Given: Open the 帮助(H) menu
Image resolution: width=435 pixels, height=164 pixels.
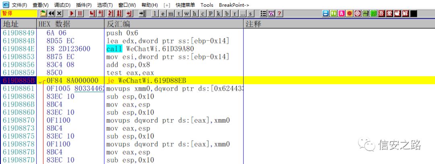Looking at the screenshot, I should (x=149, y=5).
